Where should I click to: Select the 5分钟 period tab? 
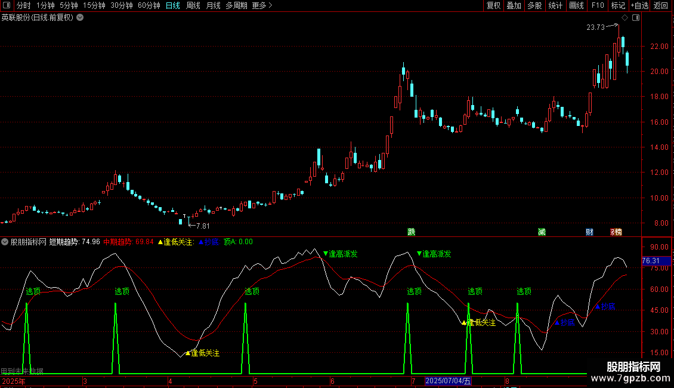tap(69, 5)
